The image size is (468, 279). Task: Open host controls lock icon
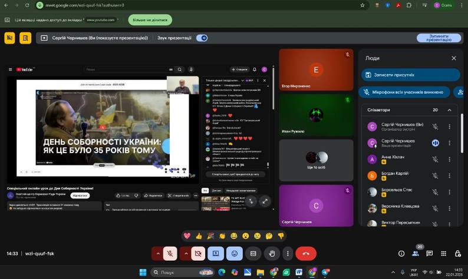coord(458,254)
